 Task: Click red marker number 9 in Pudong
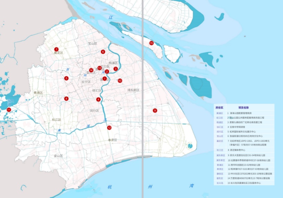click(x=155, y=110)
